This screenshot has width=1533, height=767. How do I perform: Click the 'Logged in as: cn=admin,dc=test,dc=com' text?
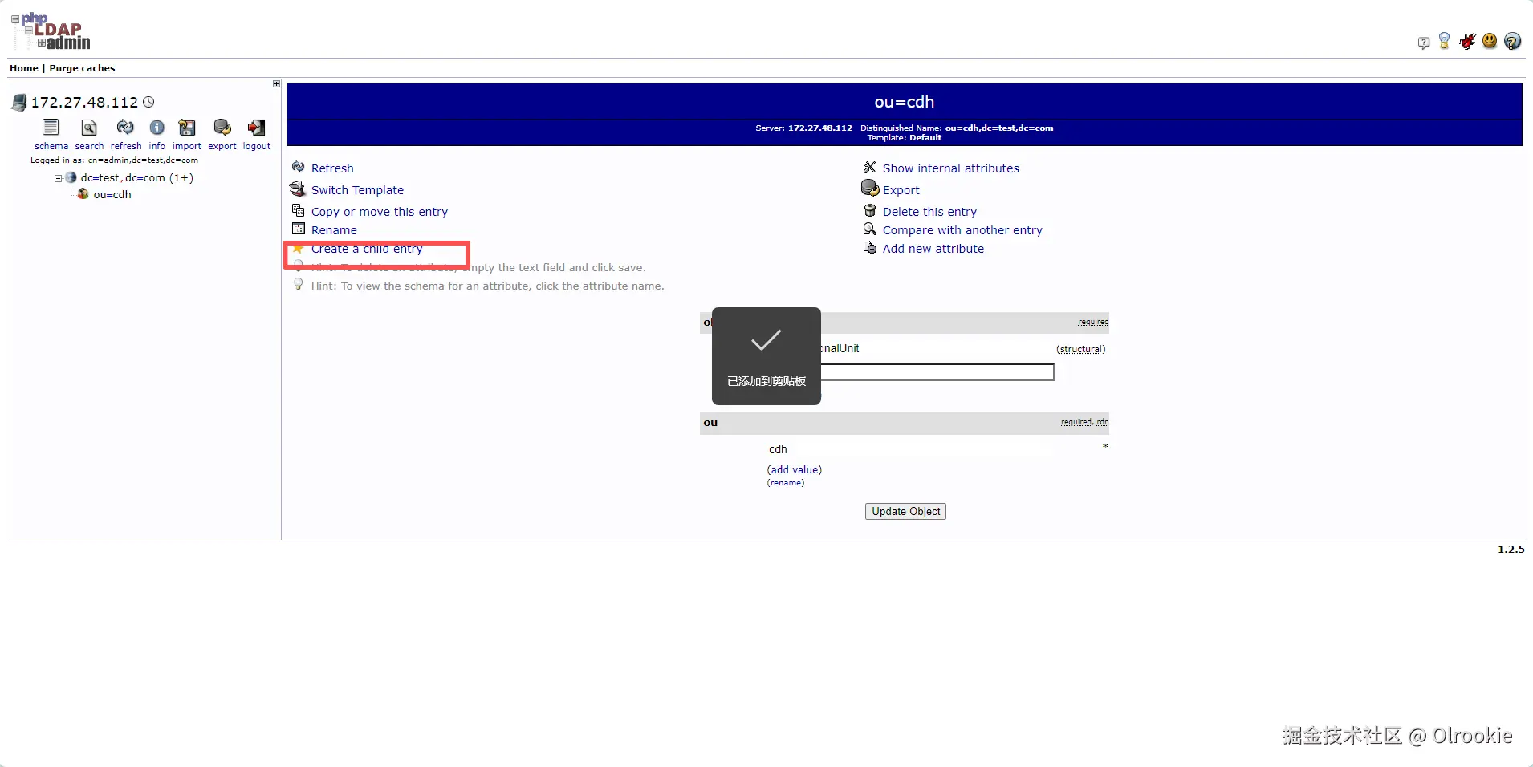pos(114,160)
